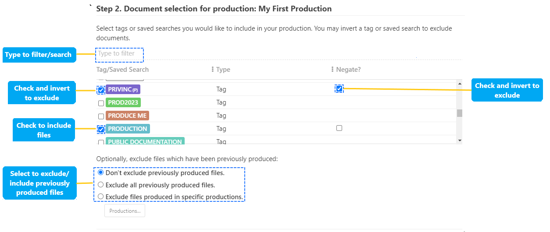Open the Type column menu handle
550x232 pixels.
[213, 70]
